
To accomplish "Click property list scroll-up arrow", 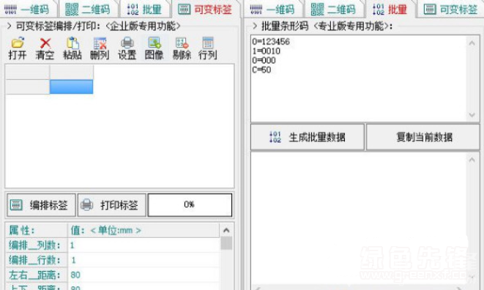I will coord(226,231).
